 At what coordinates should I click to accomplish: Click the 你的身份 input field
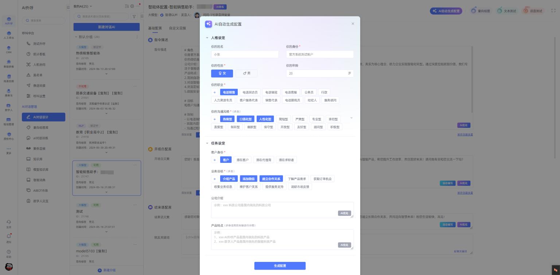point(320,54)
